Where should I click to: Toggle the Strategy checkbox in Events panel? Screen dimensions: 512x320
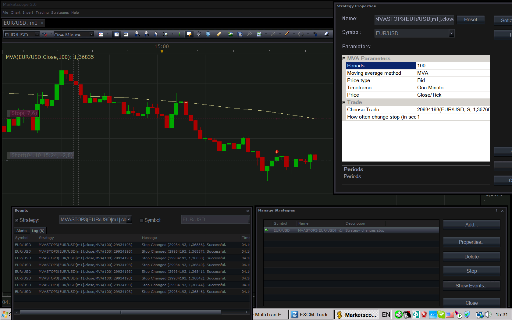pos(17,220)
